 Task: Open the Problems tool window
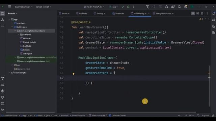[x=2, y=91]
